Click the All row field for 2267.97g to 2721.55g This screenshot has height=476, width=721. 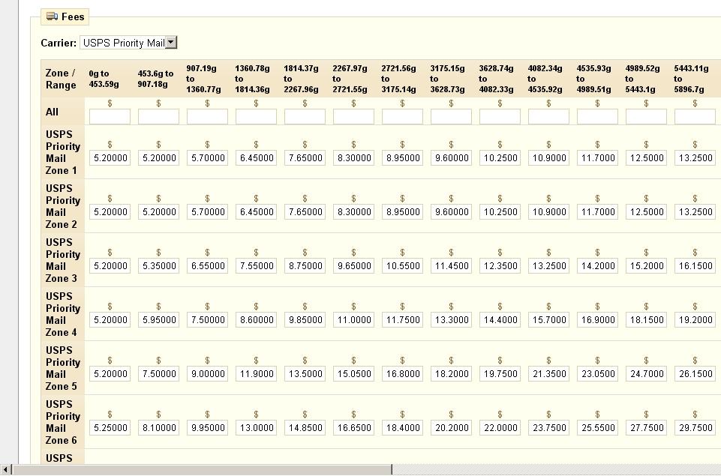pos(353,117)
